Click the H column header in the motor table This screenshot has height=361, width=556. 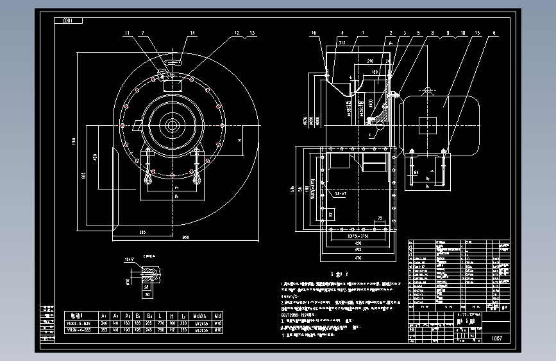[x=172, y=315]
